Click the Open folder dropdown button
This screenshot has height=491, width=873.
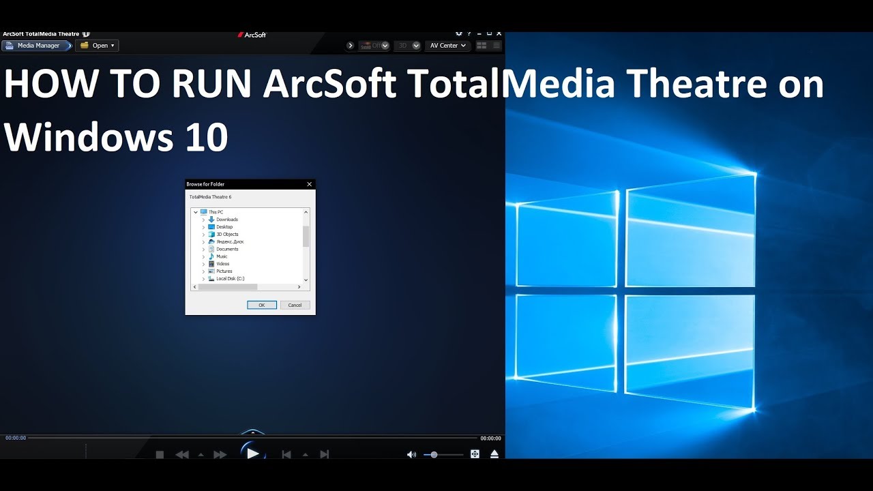(98, 46)
